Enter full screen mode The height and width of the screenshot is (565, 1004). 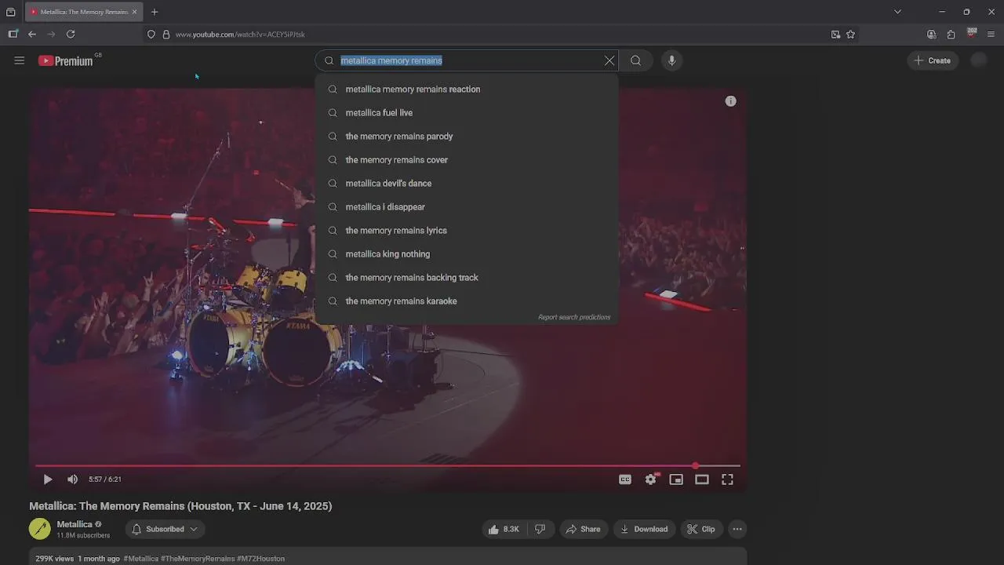[x=728, y=479]
